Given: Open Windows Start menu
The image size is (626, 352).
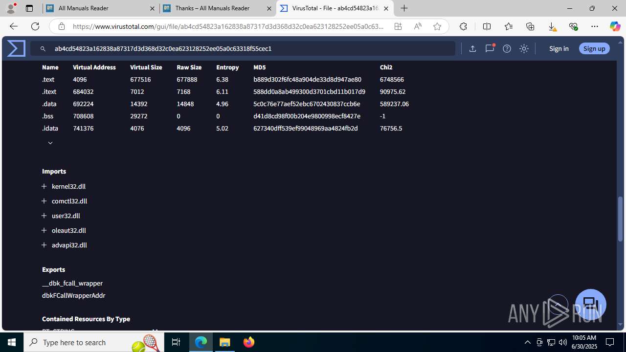Looking at the screenshot, I should pyautogui.click(x=12, y=342).
